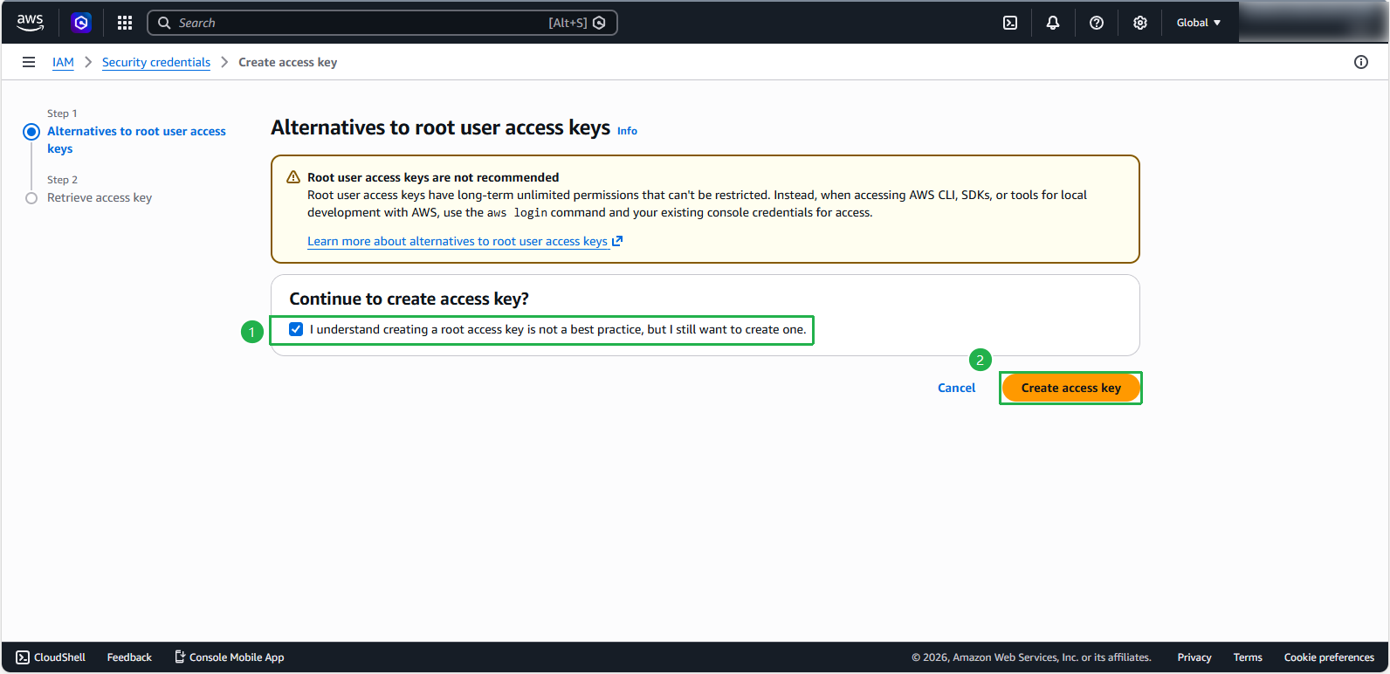Open the support help question mark icon

tap(1097, 23)
